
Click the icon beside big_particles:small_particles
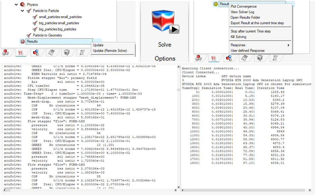(35, 23)
